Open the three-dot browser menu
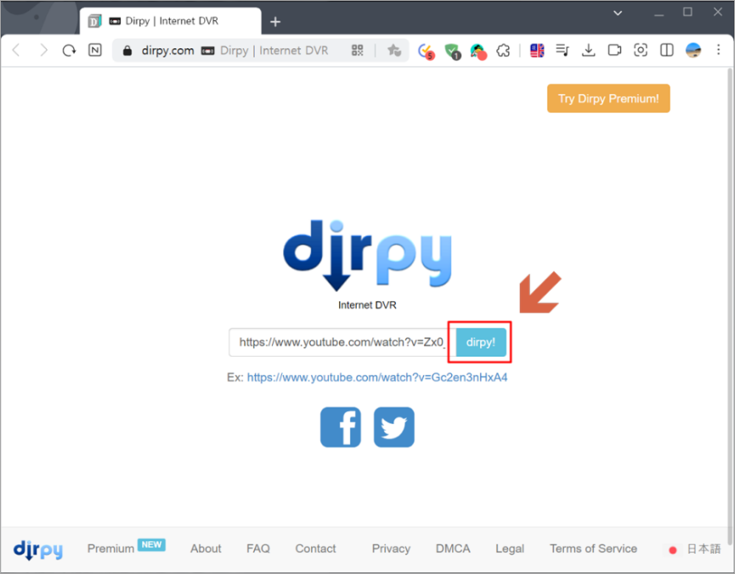 (x=718, y=50)
